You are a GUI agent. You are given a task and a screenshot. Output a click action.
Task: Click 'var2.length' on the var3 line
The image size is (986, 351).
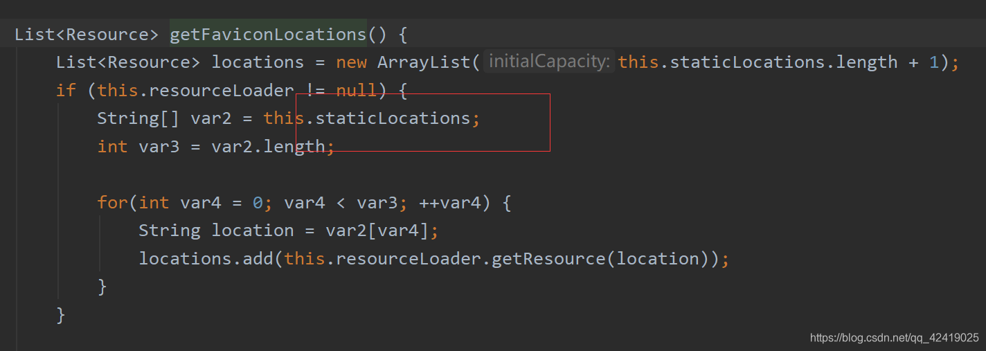268,147
